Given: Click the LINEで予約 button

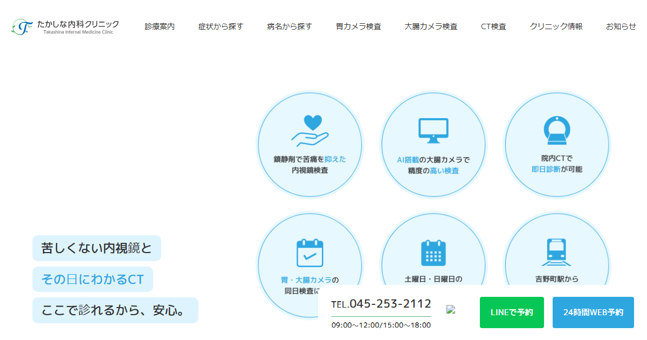Looking at the screenshot, I should click(x=512, y=312).
